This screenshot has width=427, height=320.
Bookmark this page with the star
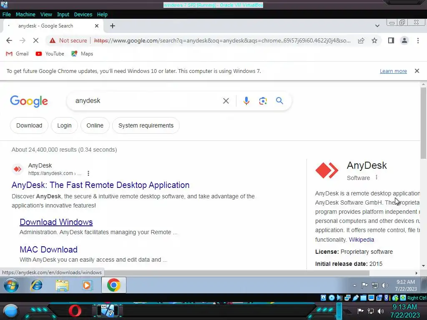(374, 40)
